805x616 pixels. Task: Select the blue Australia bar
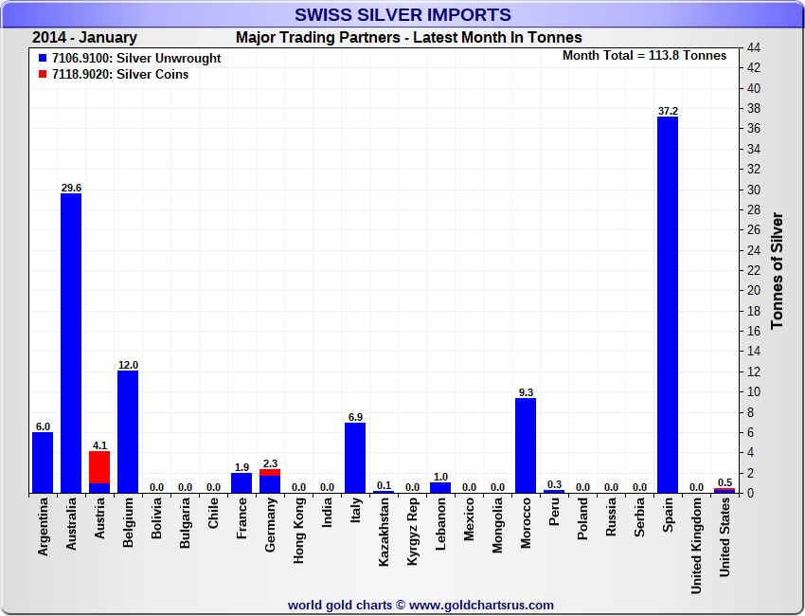pos(71,341)
